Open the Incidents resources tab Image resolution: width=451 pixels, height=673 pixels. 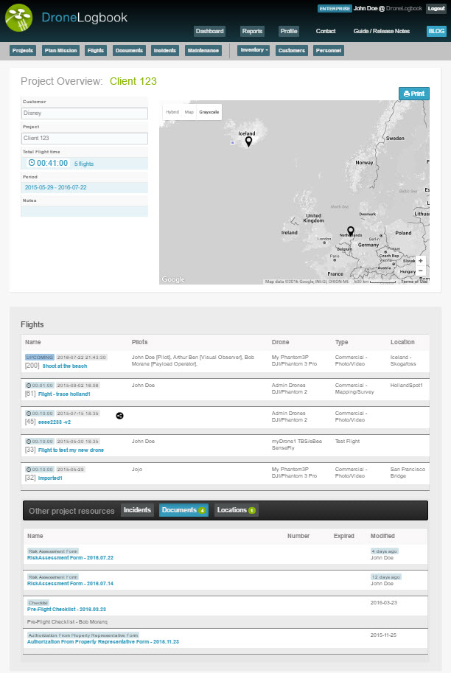tap(137, 510)
